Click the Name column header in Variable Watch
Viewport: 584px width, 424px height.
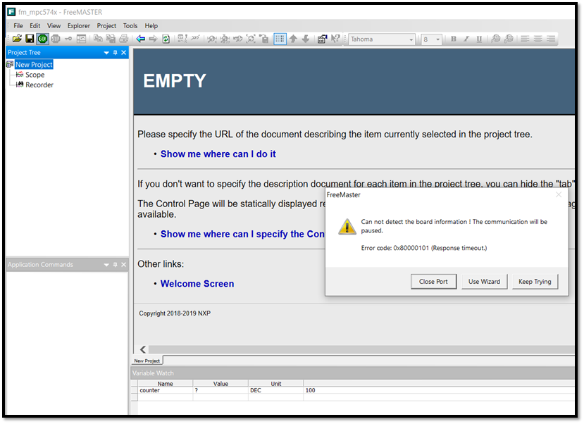[x=166, y=384]
